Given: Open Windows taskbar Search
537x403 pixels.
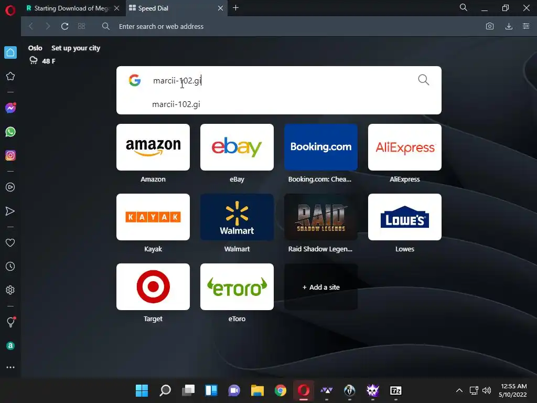Looking at the screenshot, I should tap(165, 390).
